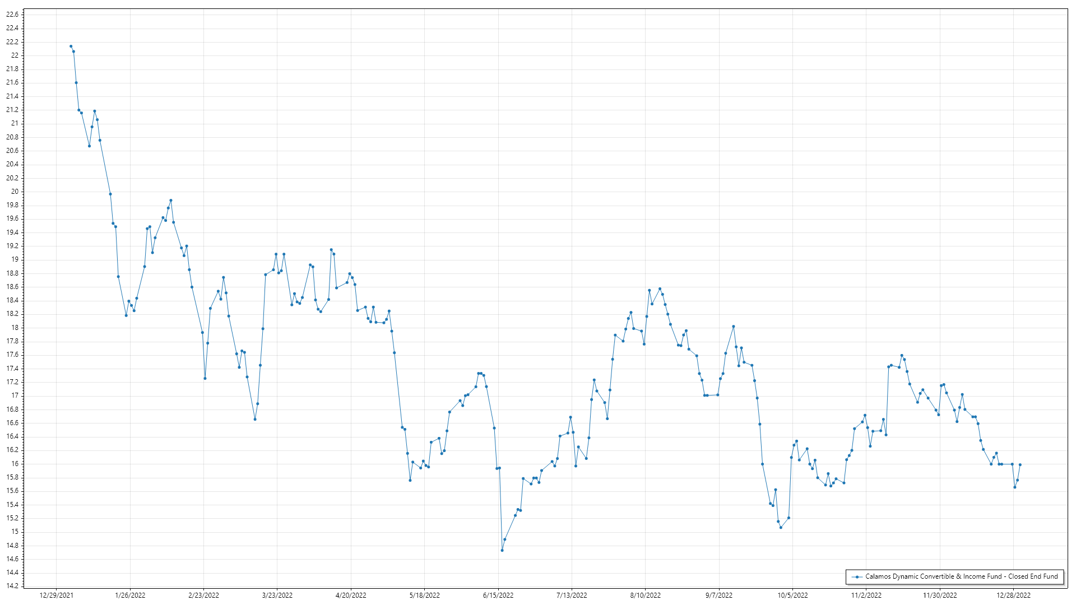Click the 11/30/2022 x-axis label
Screen dimensions: 1076x605
pos(940,595)
